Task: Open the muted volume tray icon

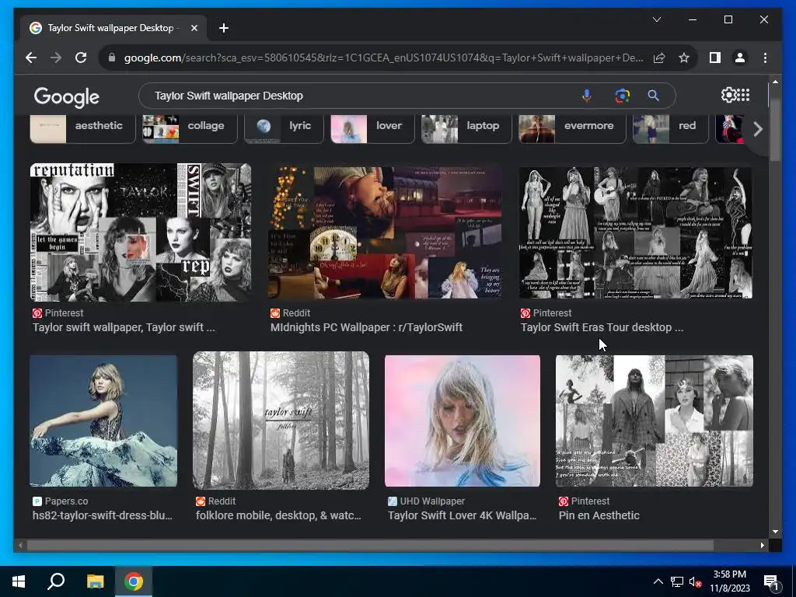Action: coord(695,581)
